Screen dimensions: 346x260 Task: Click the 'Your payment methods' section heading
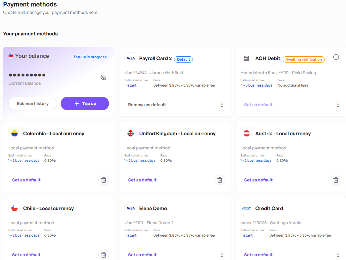31,34
